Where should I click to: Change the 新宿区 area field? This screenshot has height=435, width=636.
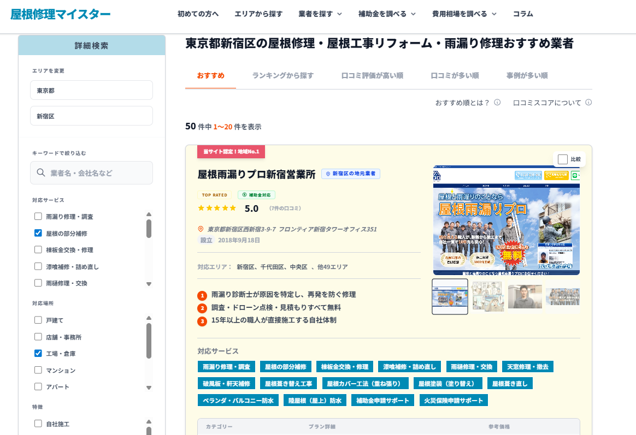91,116
